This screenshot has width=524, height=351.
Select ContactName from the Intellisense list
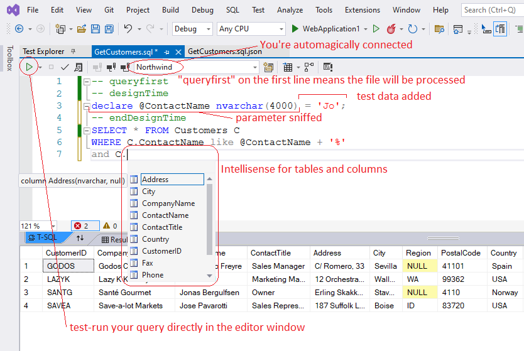(165, 215)
